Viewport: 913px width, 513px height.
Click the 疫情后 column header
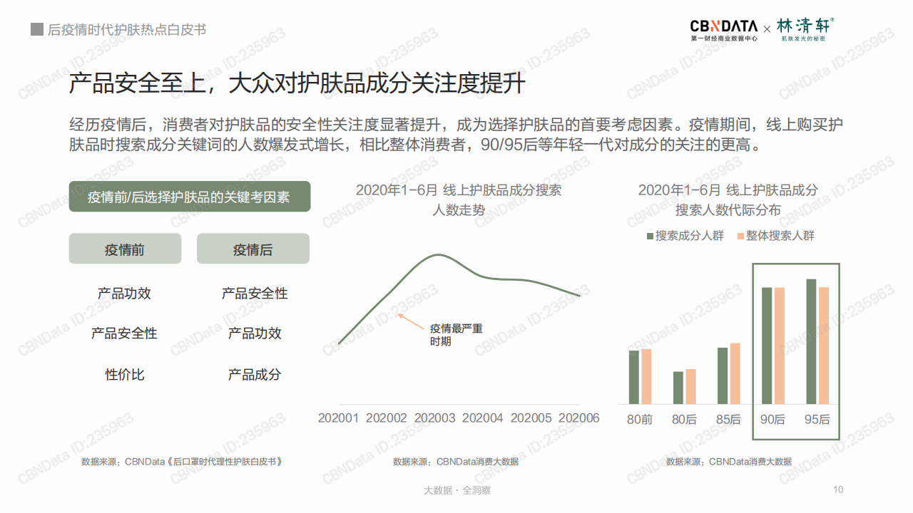click(x=253, y=249)
